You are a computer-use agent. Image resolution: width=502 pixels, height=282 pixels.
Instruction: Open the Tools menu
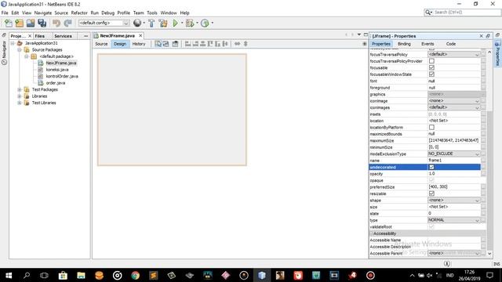point(151,13)
